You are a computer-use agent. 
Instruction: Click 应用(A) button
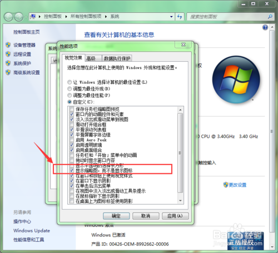(x=175, y=216)
